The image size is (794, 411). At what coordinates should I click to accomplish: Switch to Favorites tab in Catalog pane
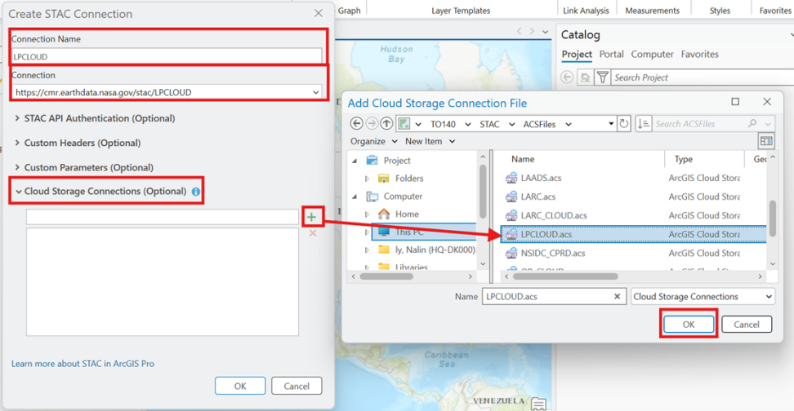(x=700, y=54)
